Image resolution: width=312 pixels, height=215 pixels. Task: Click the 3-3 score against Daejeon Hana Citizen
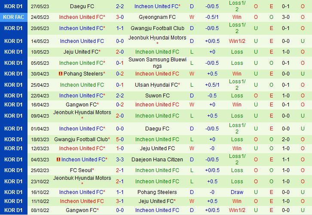[x=120, y=160]
